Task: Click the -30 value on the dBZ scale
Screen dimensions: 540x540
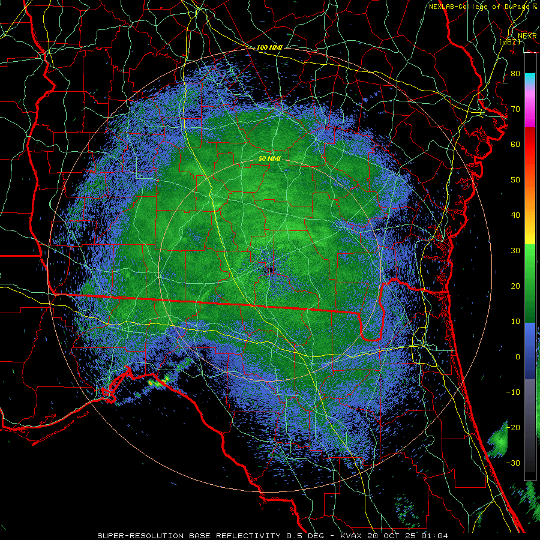Action: point(513,463)
